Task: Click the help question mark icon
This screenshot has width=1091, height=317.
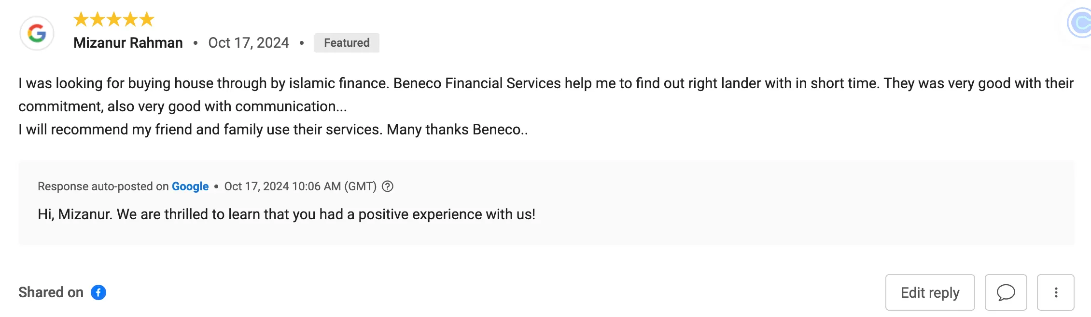Action: pos(388,186)
